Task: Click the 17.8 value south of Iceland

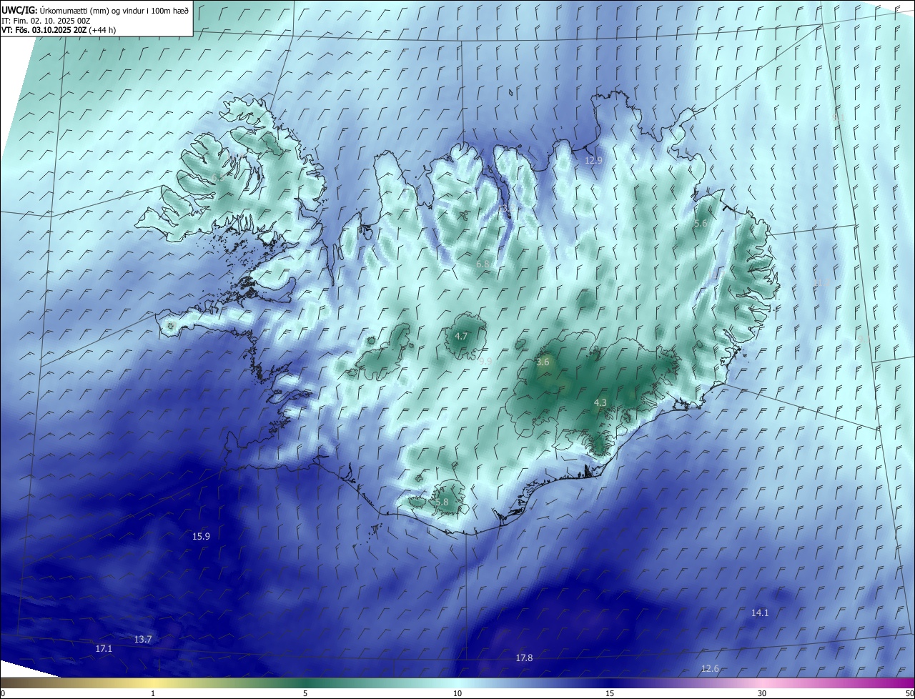Action: click(x=524, y=658)
